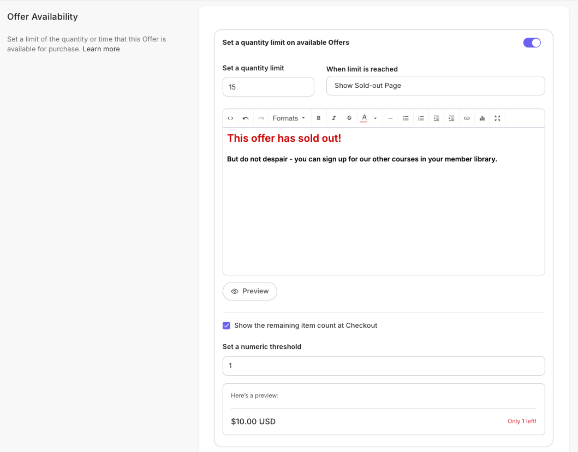578x452 pixels.
Task: Toggle italic formatting
Action: tap(334, 118)
